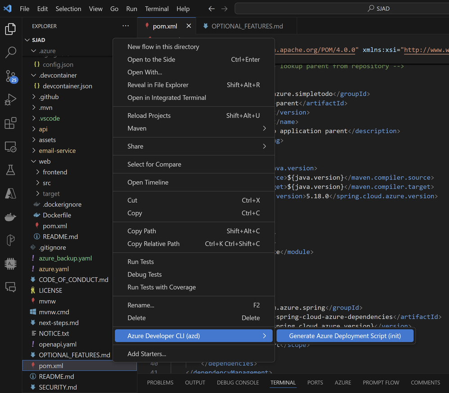Collapse the web folder
Image resolution: width=449 pixels, height=393 pixels.
[45, 161]
